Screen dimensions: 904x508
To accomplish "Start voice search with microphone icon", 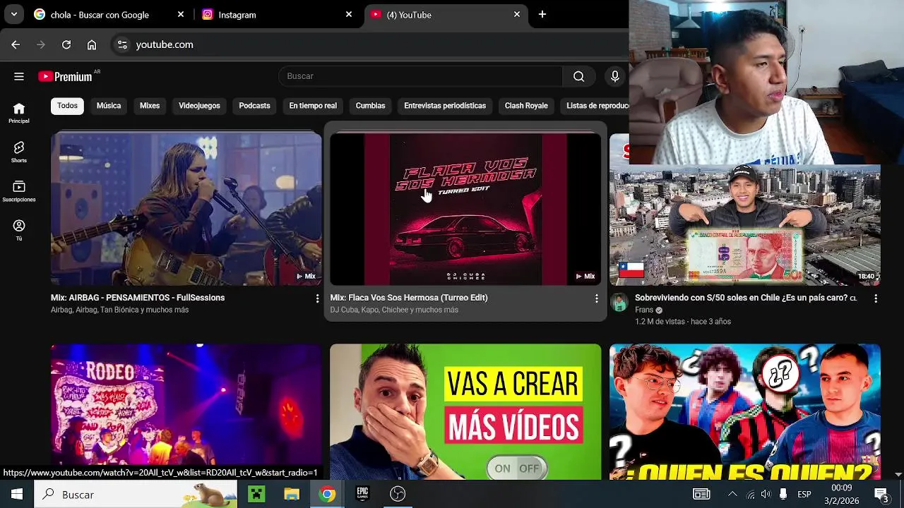I will click(x=614, y=76).
